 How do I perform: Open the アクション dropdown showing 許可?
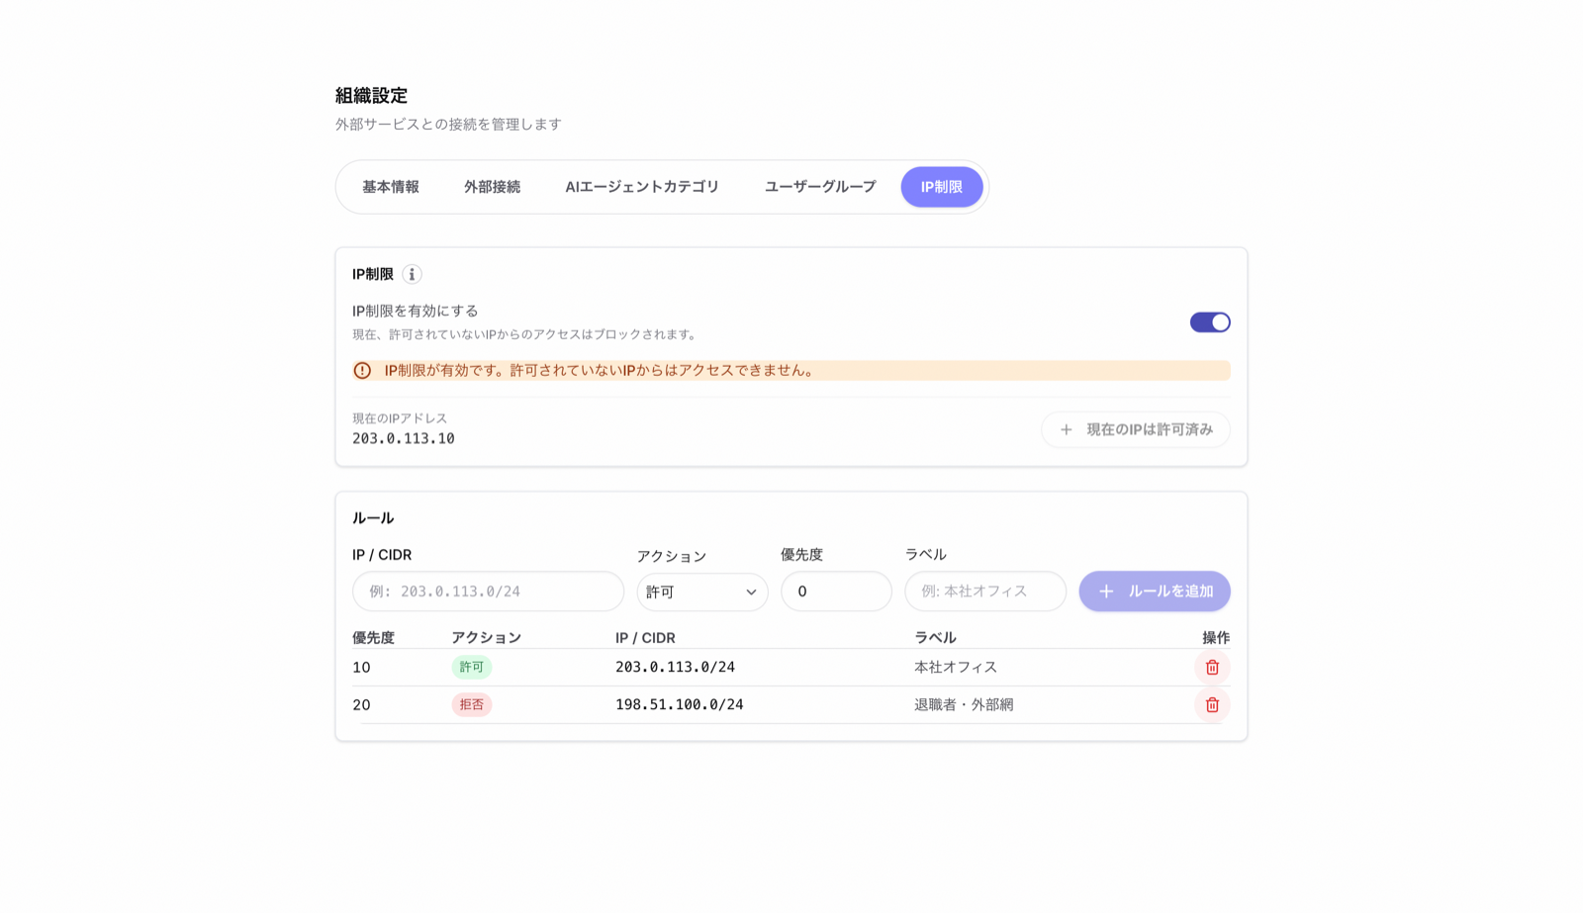pyautogui.click(x=701, y=592)
